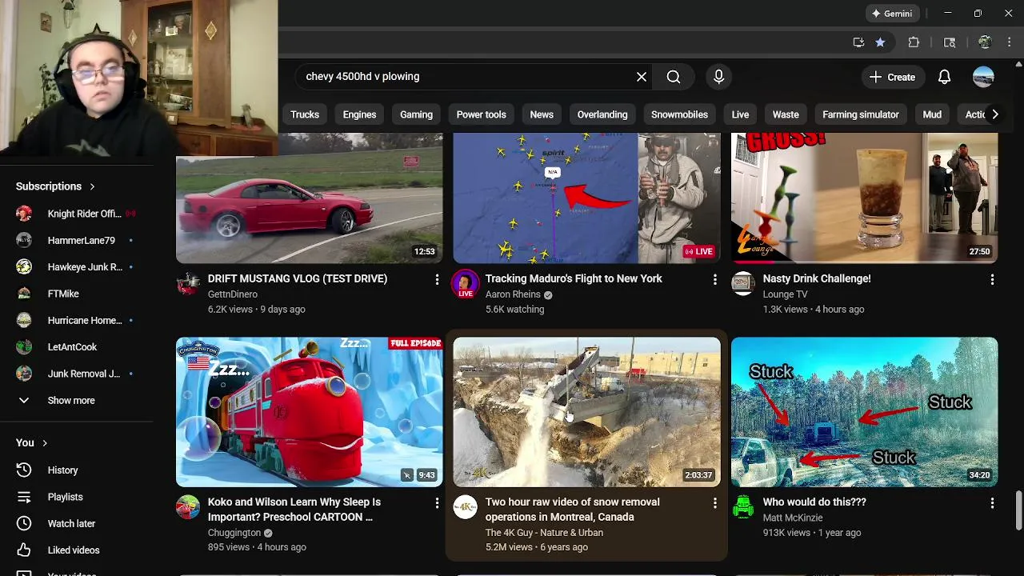Open The 4K Guy channel avatar

tap(466, 507)
